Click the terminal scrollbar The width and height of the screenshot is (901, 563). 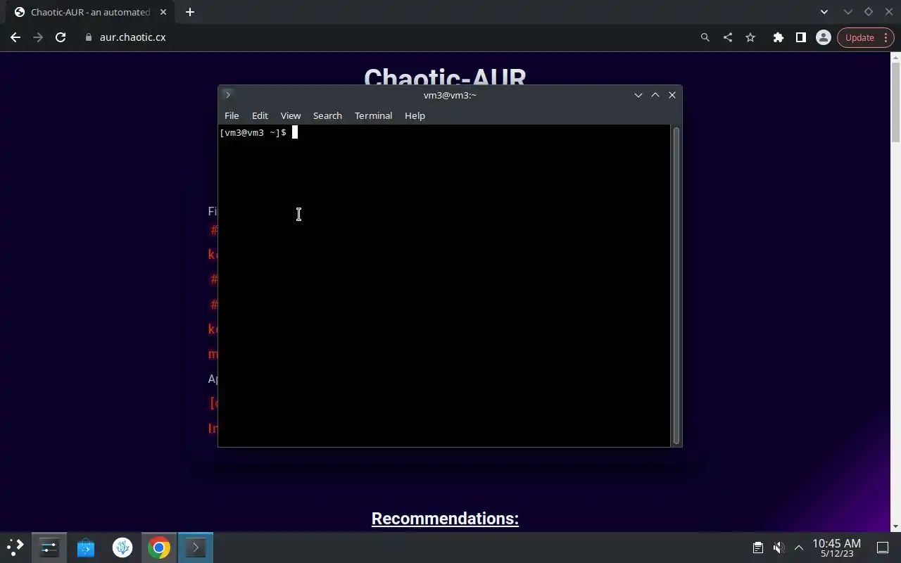(676, 285)
